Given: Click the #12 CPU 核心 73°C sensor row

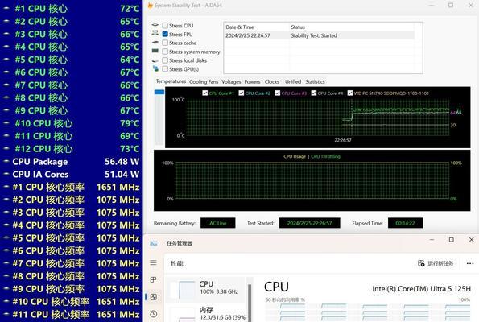Looking at the screenshot, I should 72,149.
